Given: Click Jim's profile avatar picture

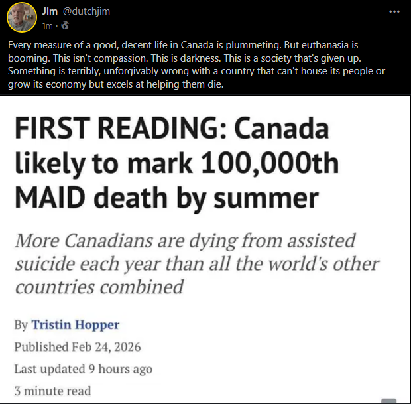Looking at the screenshot, I should tap(19, 17).
